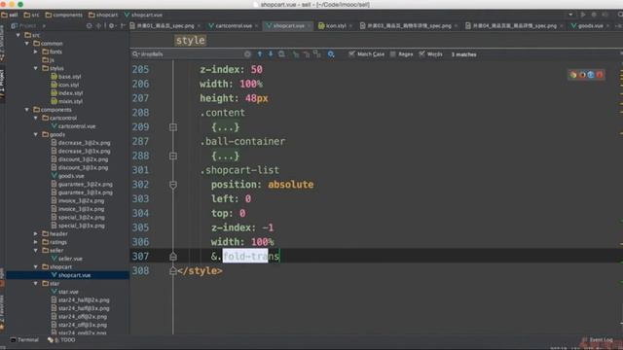
Task: Collapse the stylus folder
Action: (x=36, y=68)
